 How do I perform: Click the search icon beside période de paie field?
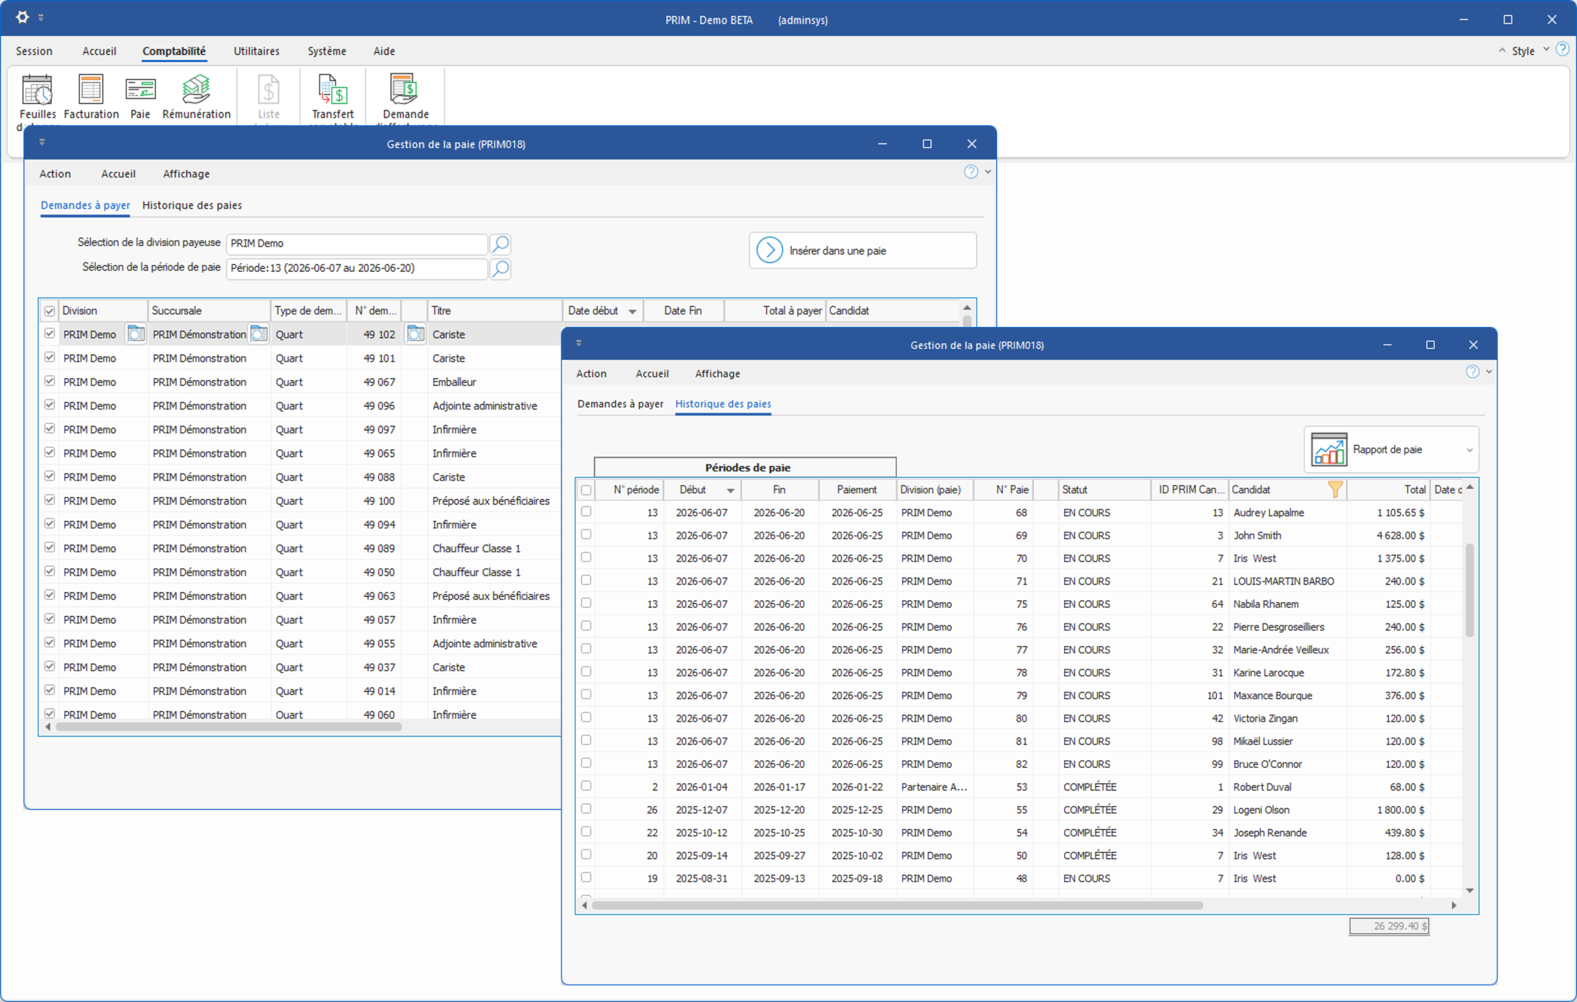pyautogui.click(x=500, y=269)
